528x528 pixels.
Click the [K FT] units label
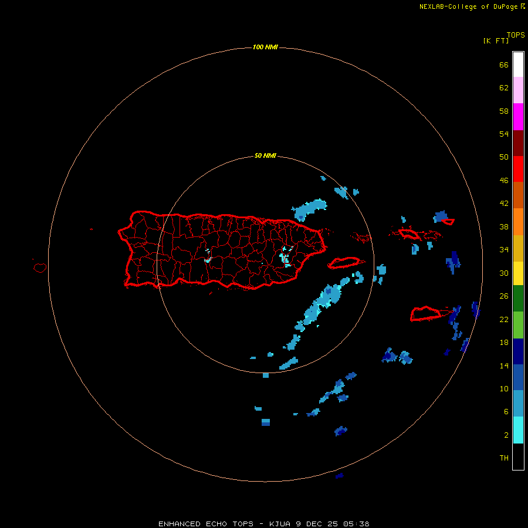[x=496, y=40]
